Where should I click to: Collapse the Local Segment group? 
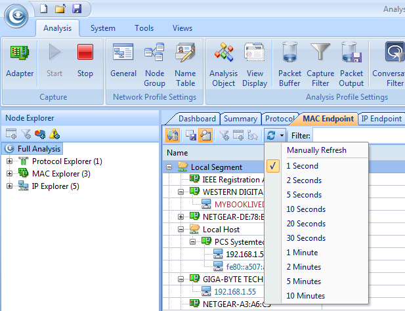169,167
